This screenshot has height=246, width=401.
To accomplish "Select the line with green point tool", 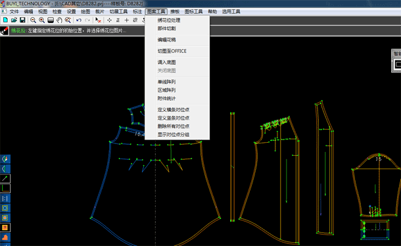I will pyautogui.click(x=5, y=178).
